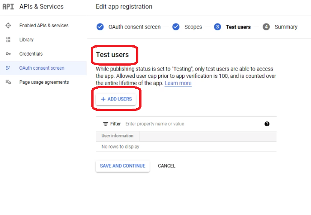Click the Page usage agreements icon

pos(8,82)
